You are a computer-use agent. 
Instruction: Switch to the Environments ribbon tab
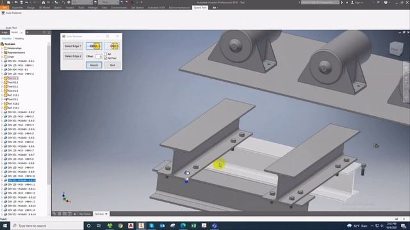click(x=119, y=8)
